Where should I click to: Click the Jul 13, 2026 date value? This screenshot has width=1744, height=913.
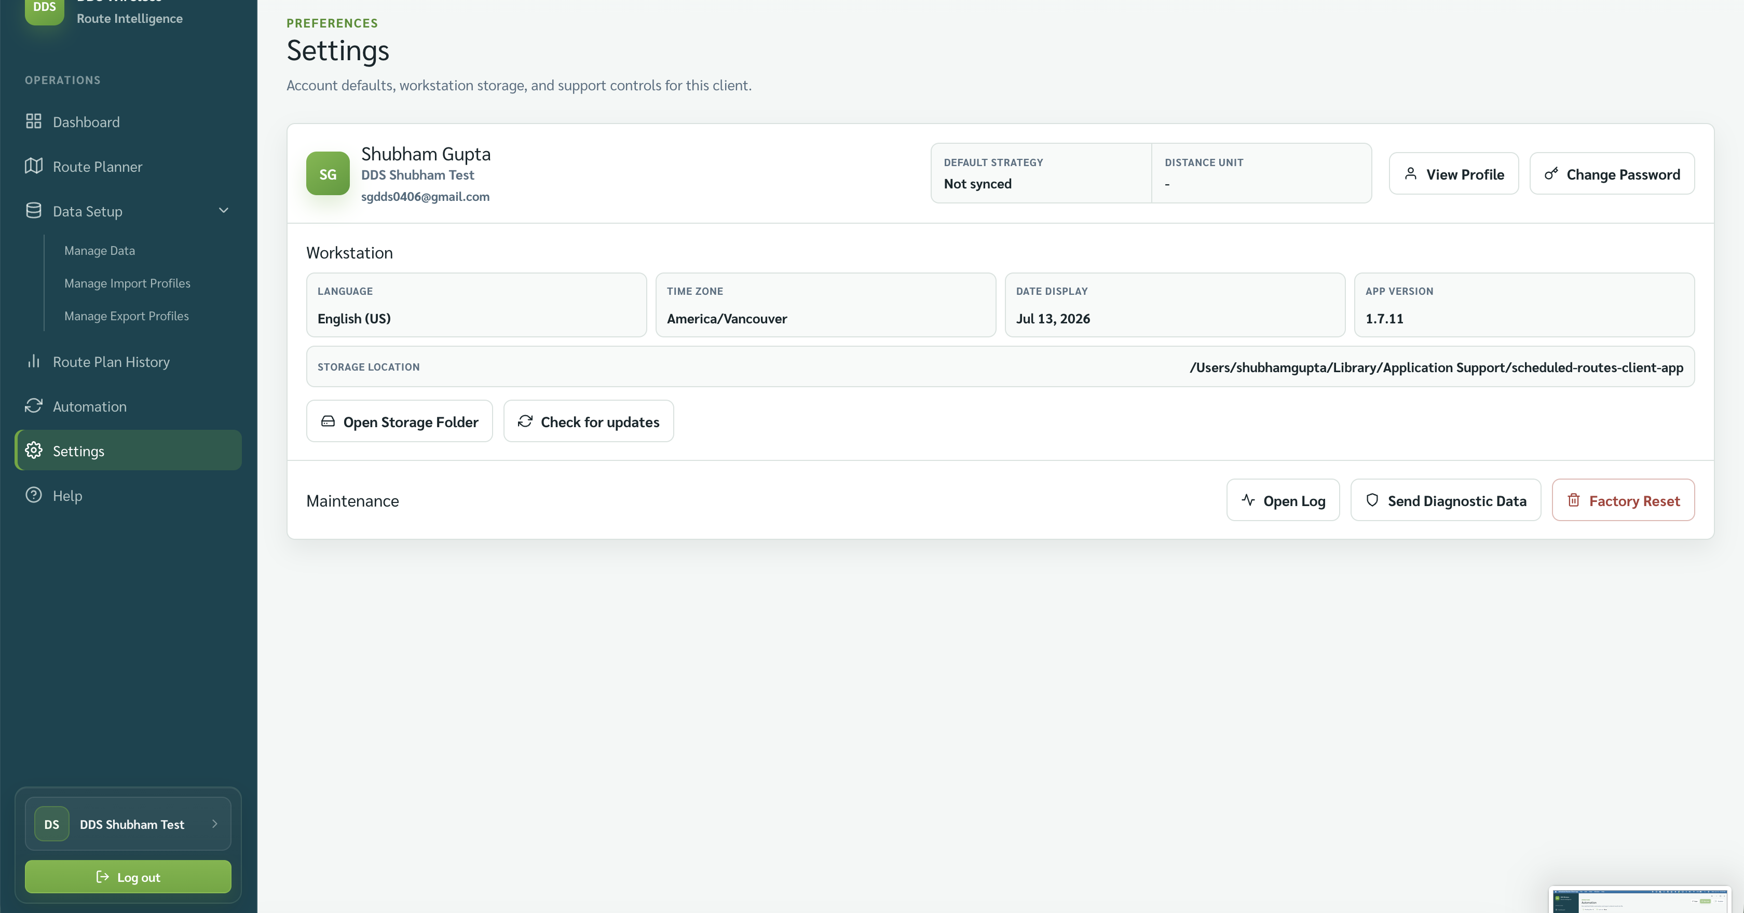pyautogui.click(x=1053, y=318)
